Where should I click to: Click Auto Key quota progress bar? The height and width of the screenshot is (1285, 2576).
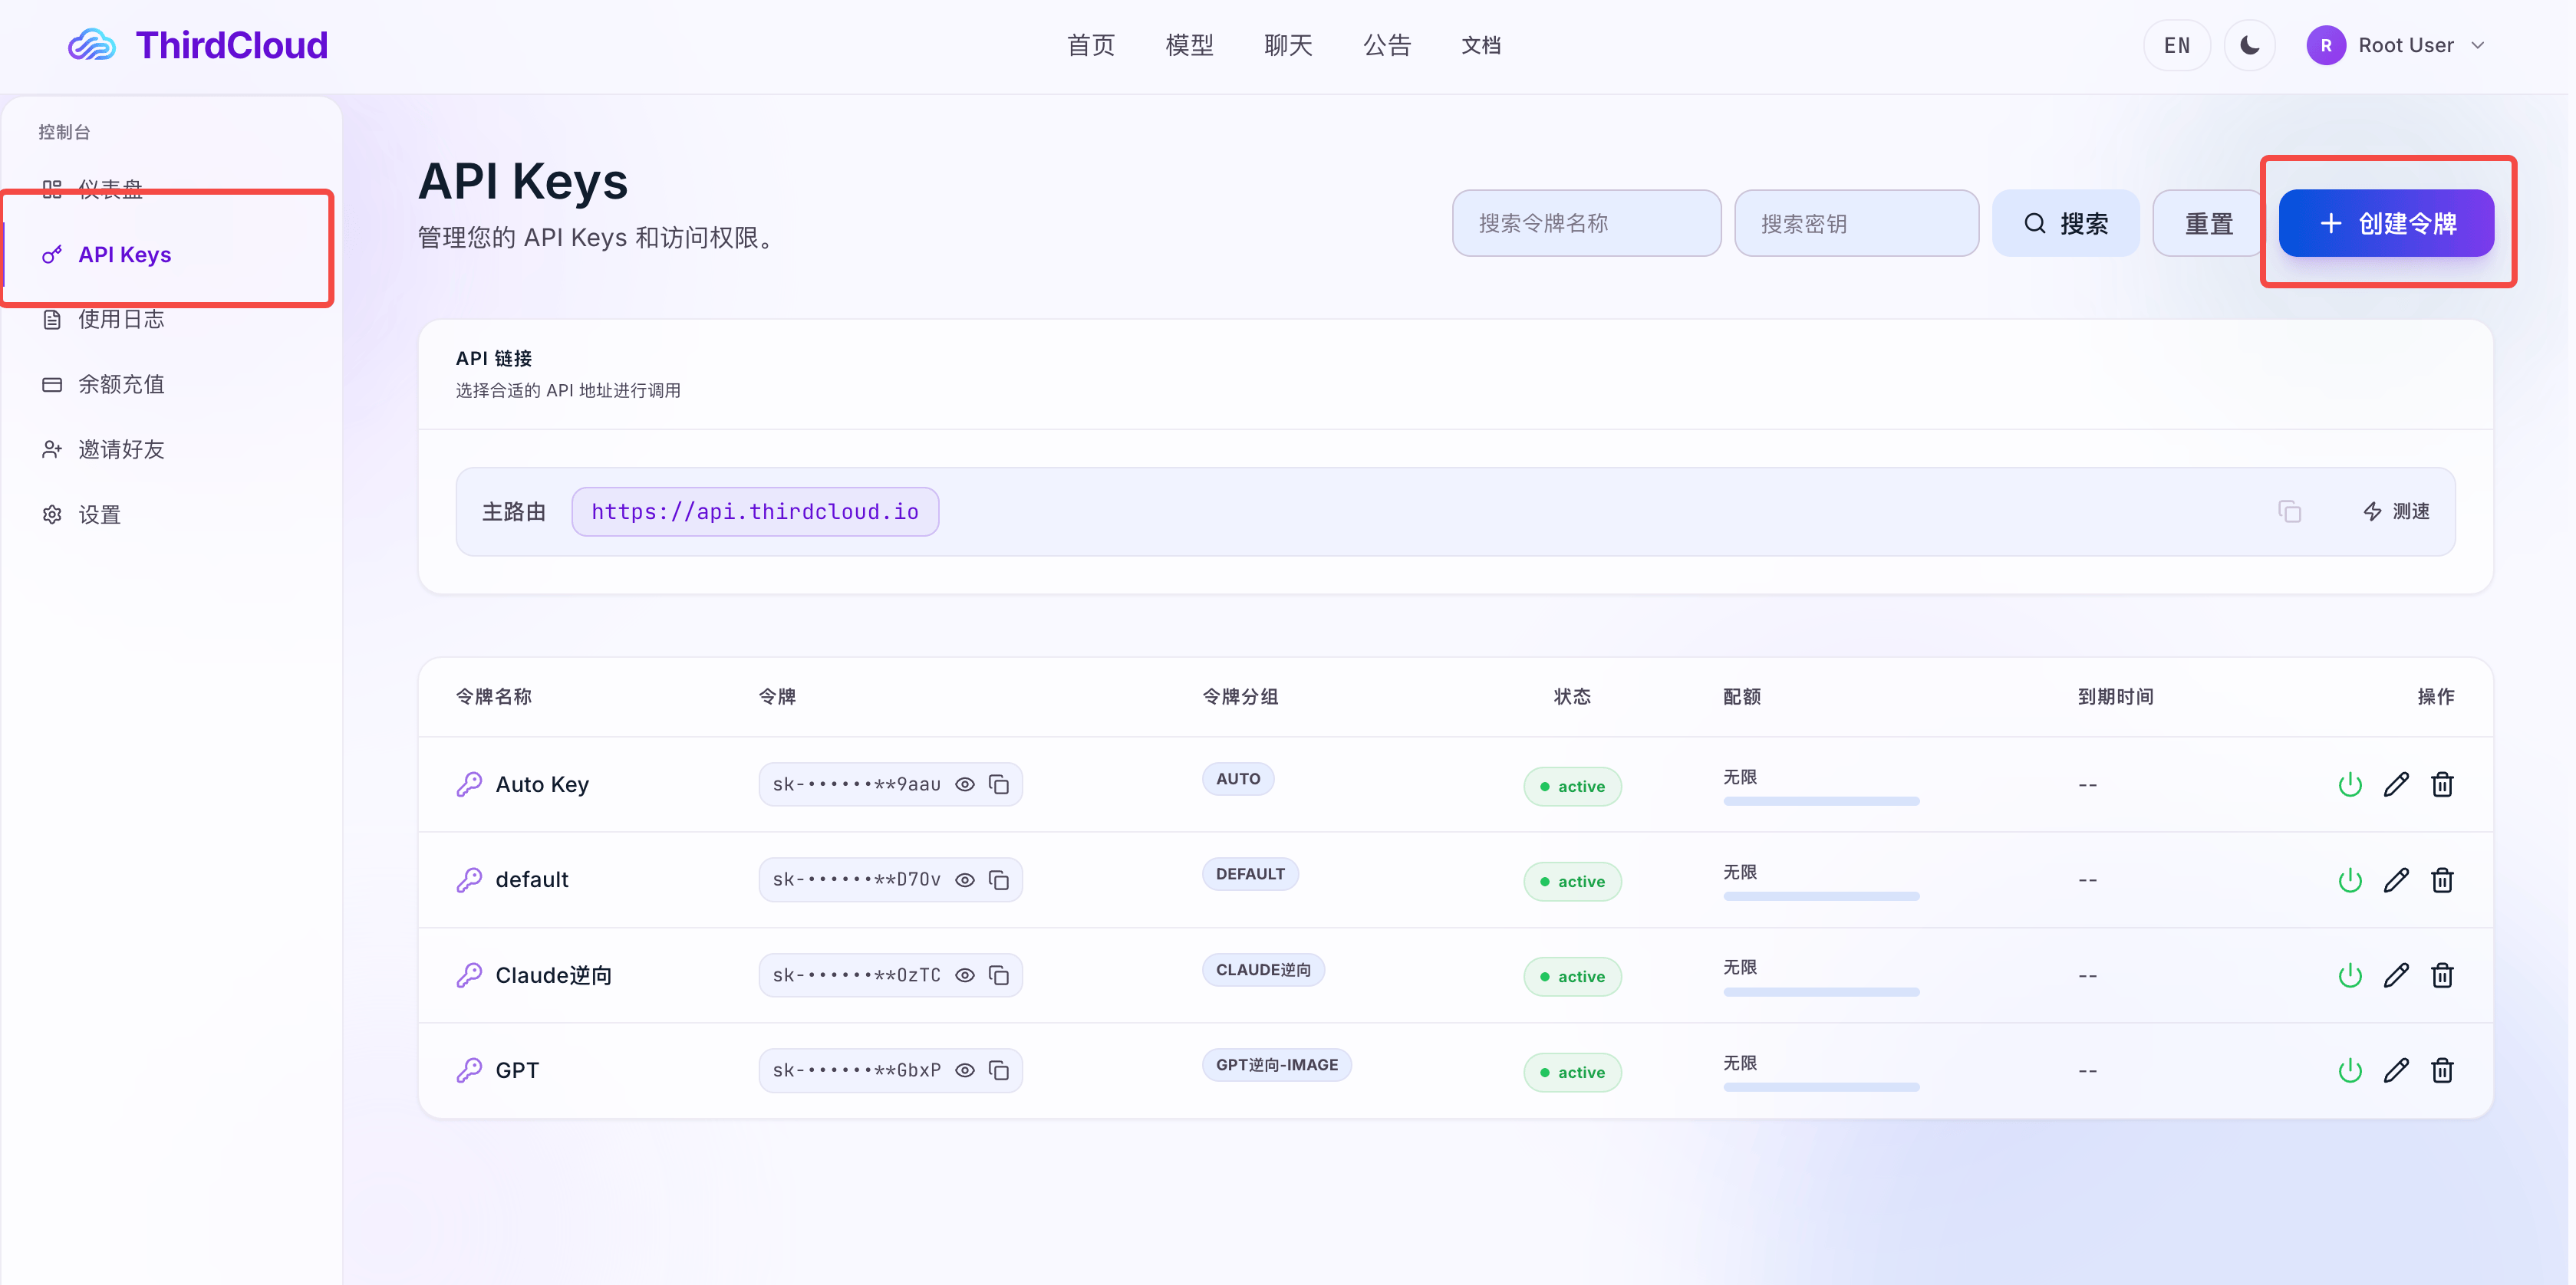pos(1820,800)
